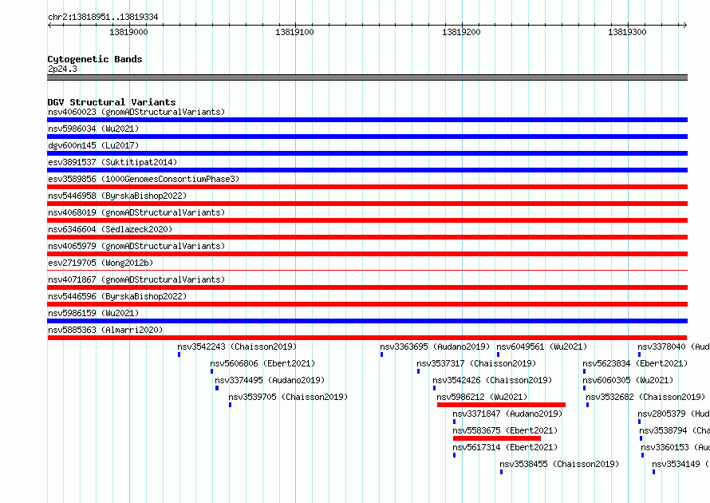The height and width of the screenshot is (503, 710).
Task: Click blue marker under nsv3532682
Action: coord(587,405)
